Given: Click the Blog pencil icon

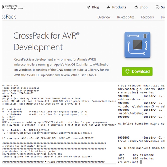Looking at the screenshot, I should pos(88,7).
